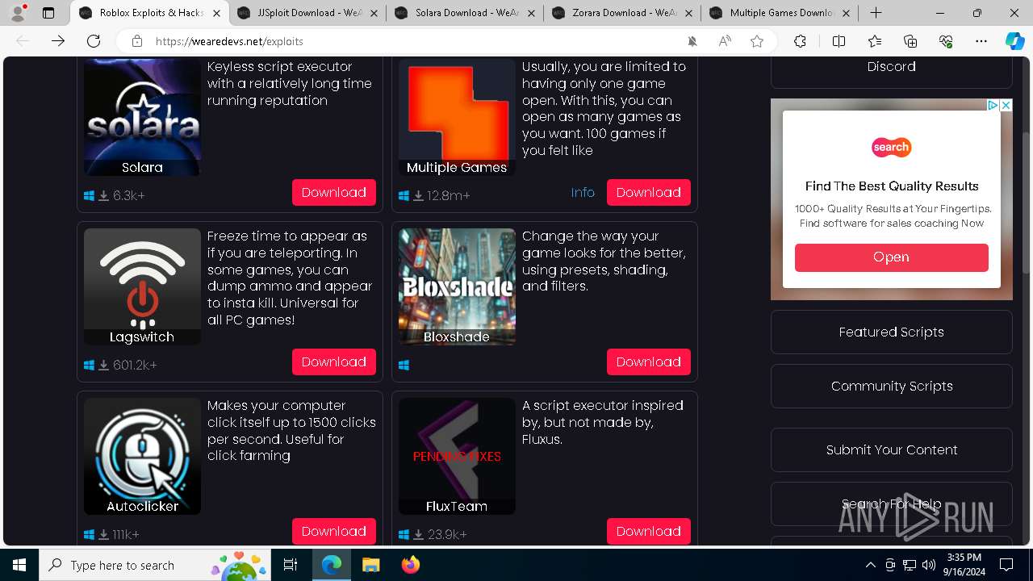View site information lock icon
This screenshot has width=1033, height=581.
tap(137, 41)
